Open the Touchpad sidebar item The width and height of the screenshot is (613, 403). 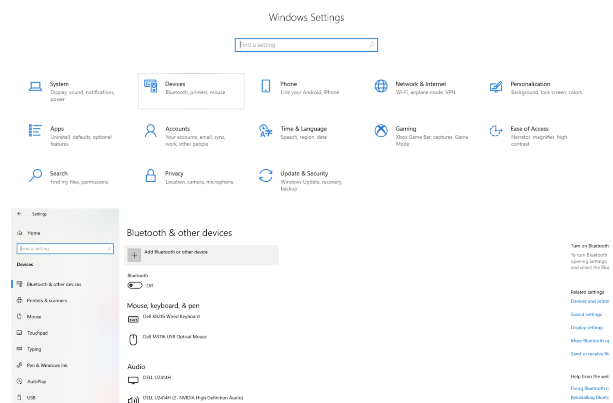coord(37,333)
